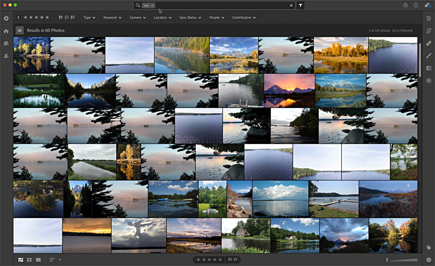Toggle the Picked flag in the bottom toolbar
The image size is (435, 266).
click(230, 259)
